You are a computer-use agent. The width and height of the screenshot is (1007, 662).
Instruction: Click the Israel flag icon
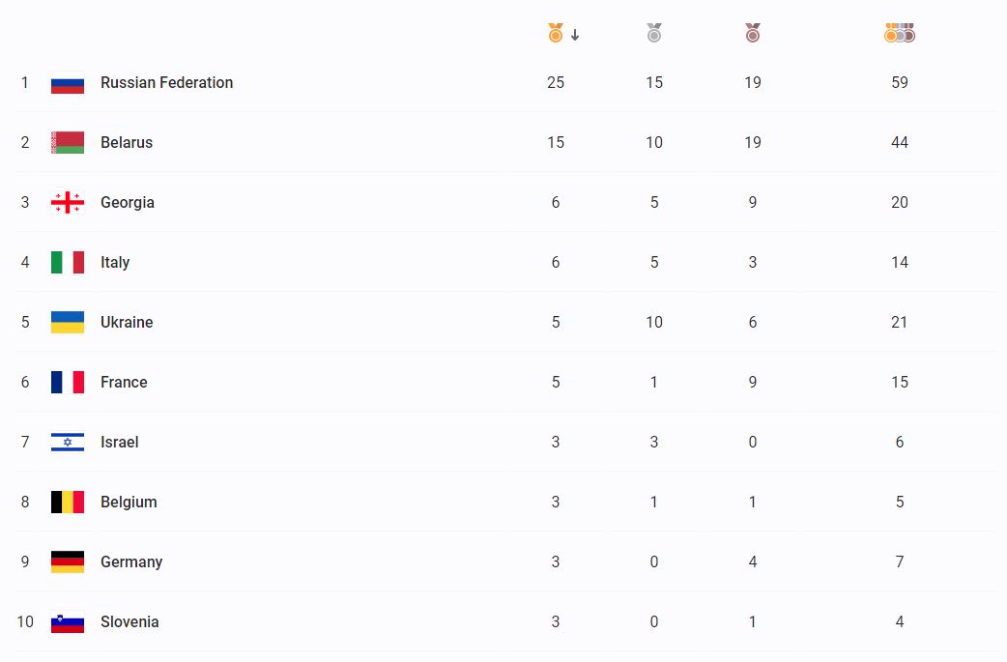pos(68,443)
